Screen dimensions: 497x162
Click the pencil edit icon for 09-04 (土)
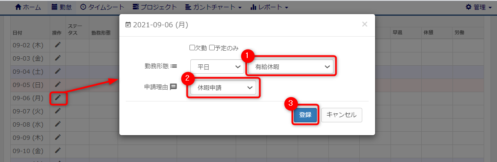(57, 71)
